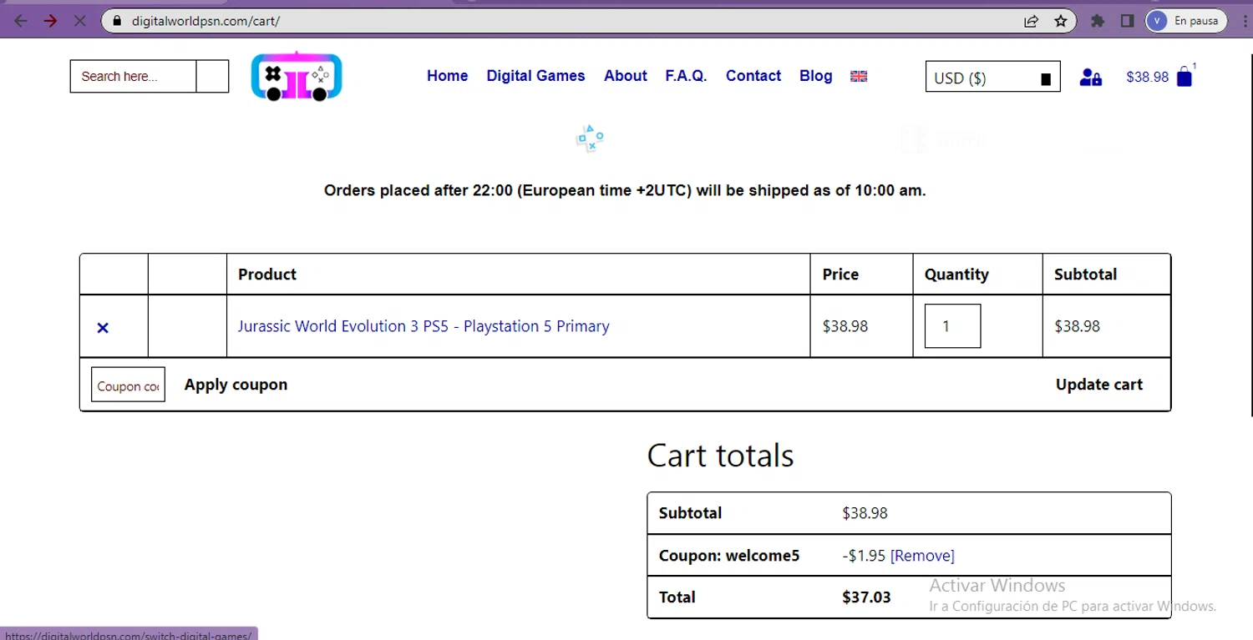This screenshot has width=1253, height=640.
Task: Open the Contact menu item
Action: [753, 76]
